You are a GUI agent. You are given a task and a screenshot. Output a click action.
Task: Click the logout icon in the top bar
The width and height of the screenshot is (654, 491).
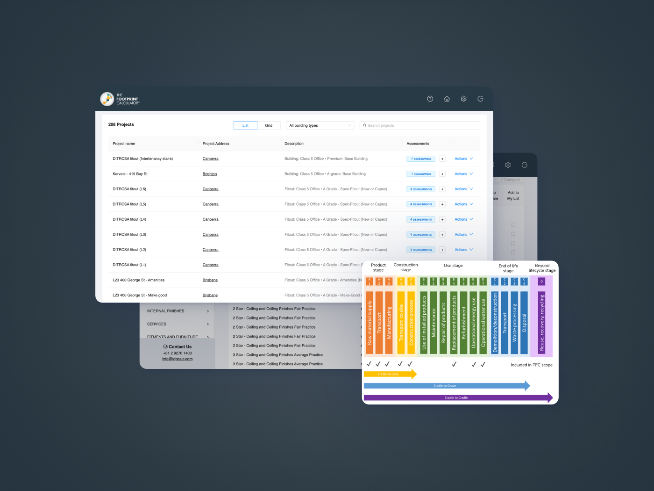point(480,99)
